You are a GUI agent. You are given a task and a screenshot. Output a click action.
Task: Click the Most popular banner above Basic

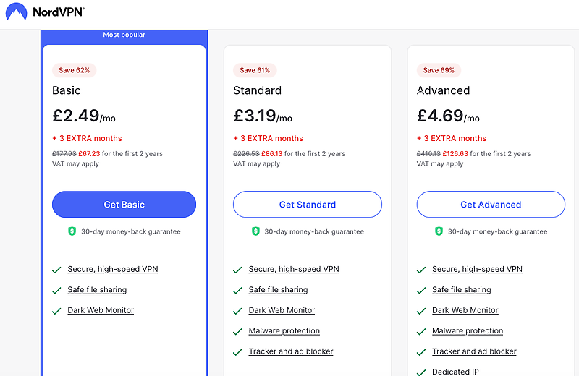124,35
